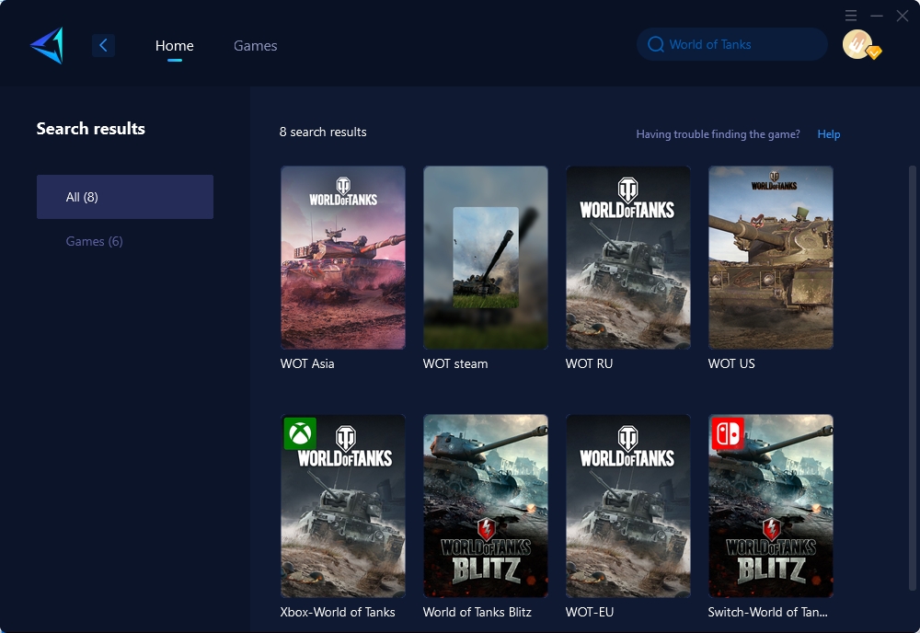920x633 pixels.
Task: Click the search magnifier icon
Action: pyautogui.click(x=655, y=44)
